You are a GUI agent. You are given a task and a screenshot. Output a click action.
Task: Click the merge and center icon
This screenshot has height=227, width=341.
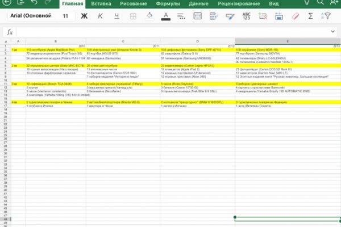click(x=197, y=16)
